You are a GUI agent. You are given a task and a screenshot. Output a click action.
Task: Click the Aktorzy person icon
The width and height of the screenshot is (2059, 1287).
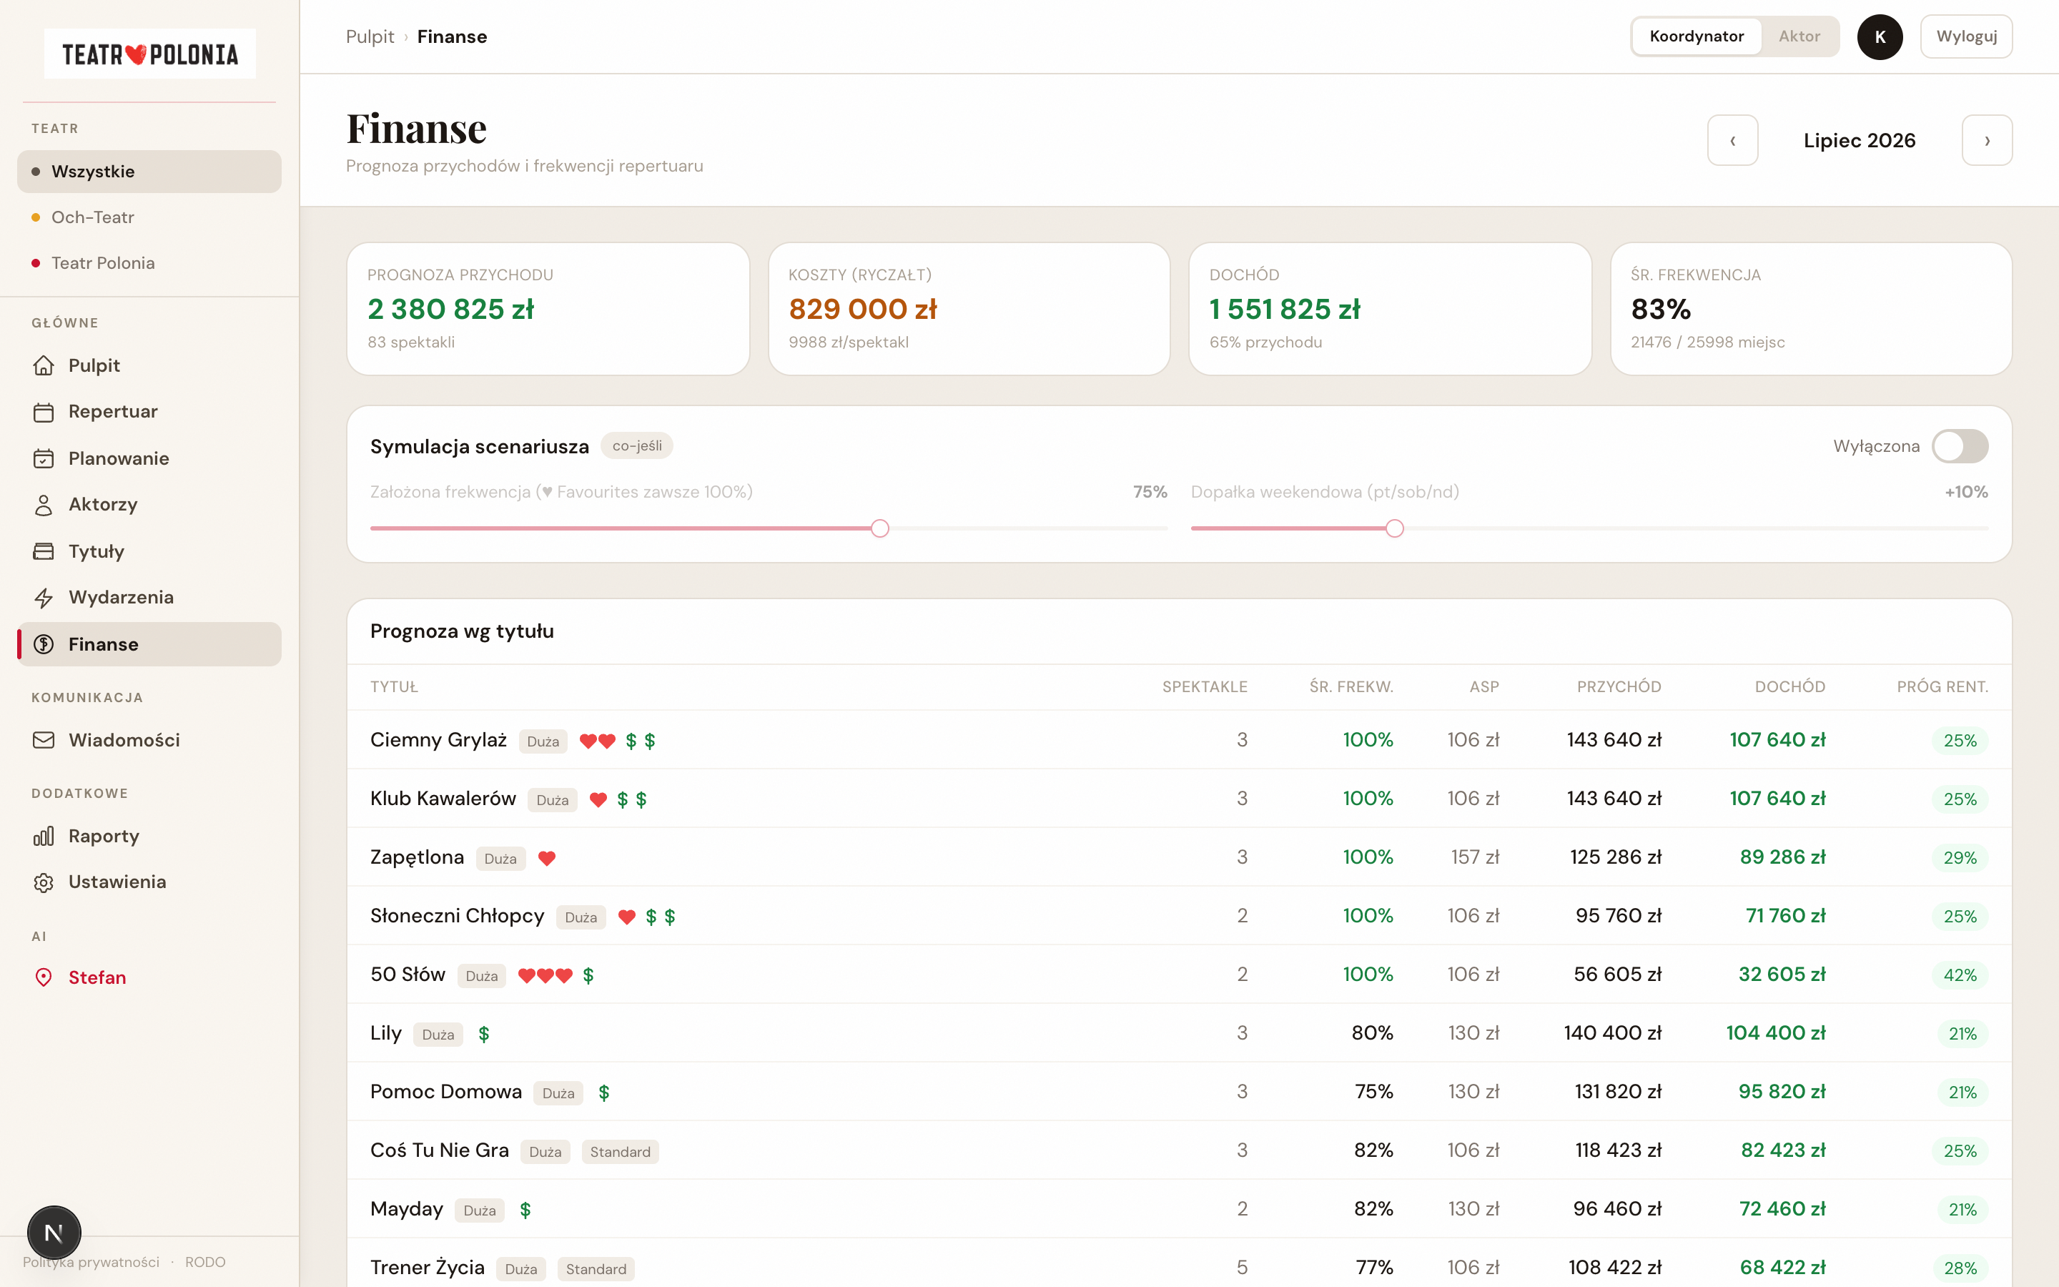pyautogui.click(x=44, y=505)
